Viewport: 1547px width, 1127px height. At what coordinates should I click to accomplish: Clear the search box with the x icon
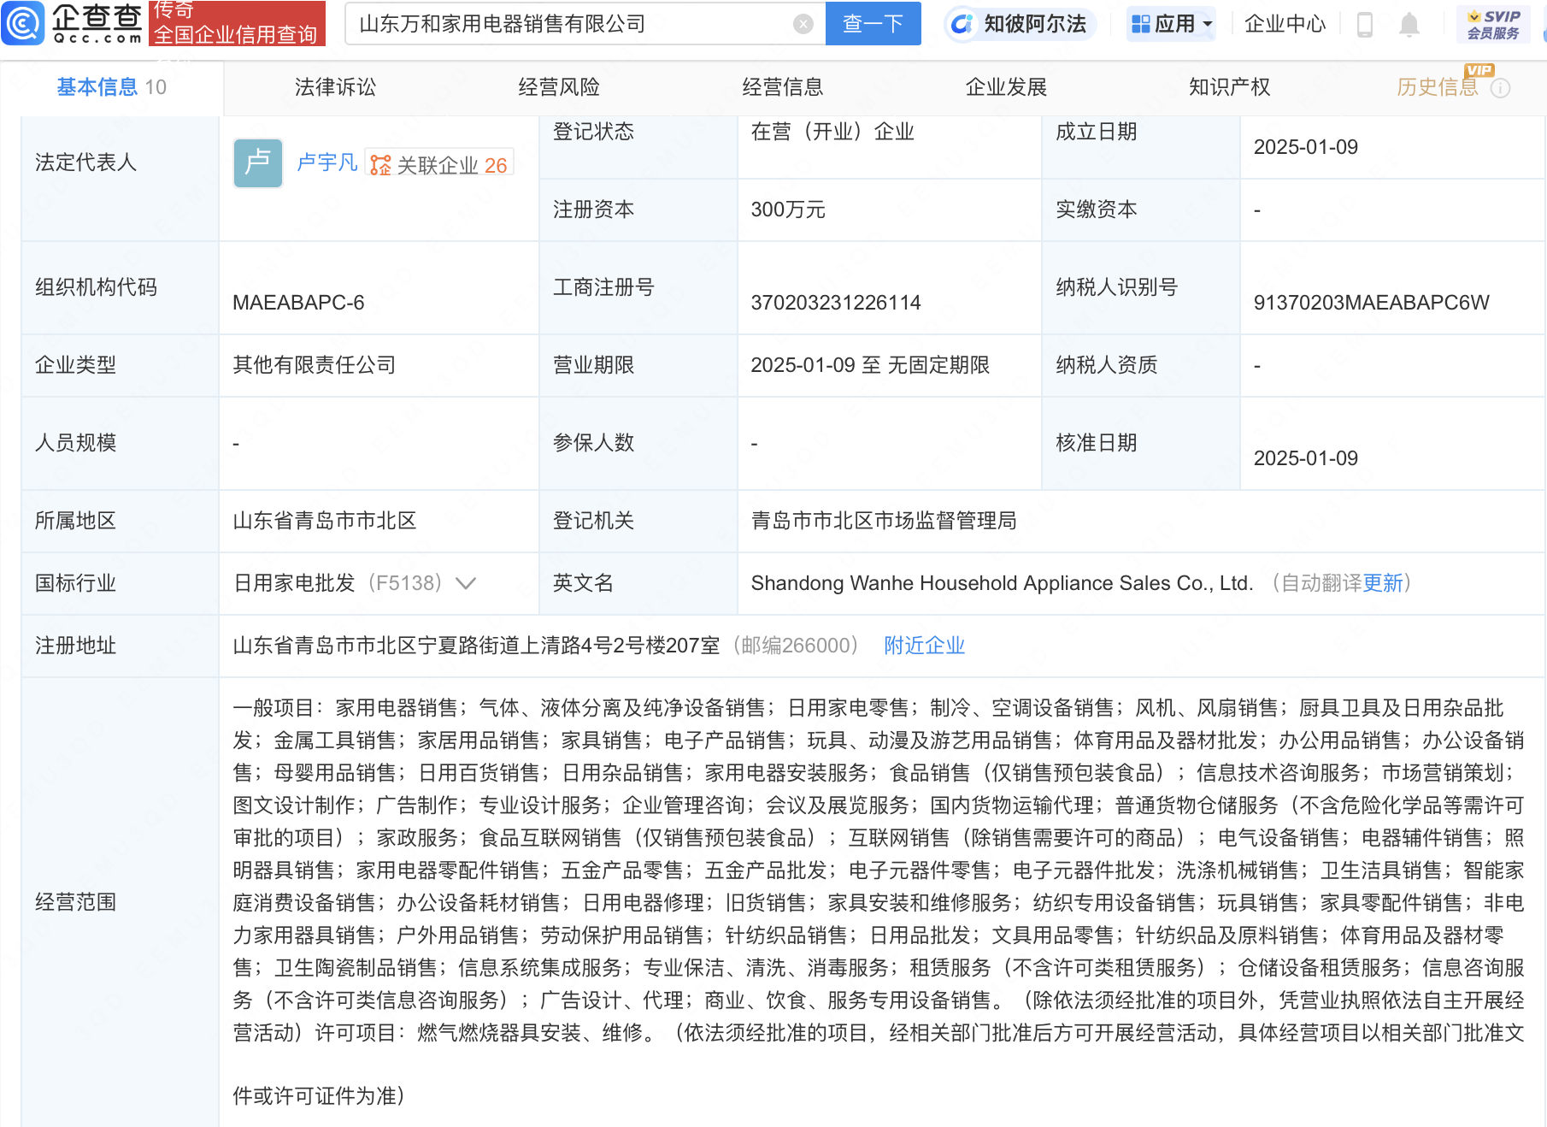pyautogui.click(x=801, y=23)
